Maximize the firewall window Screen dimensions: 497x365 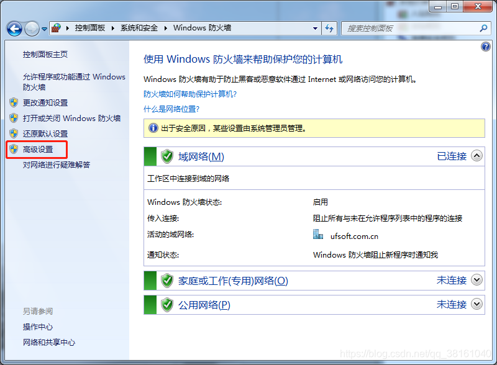(455, 6)
